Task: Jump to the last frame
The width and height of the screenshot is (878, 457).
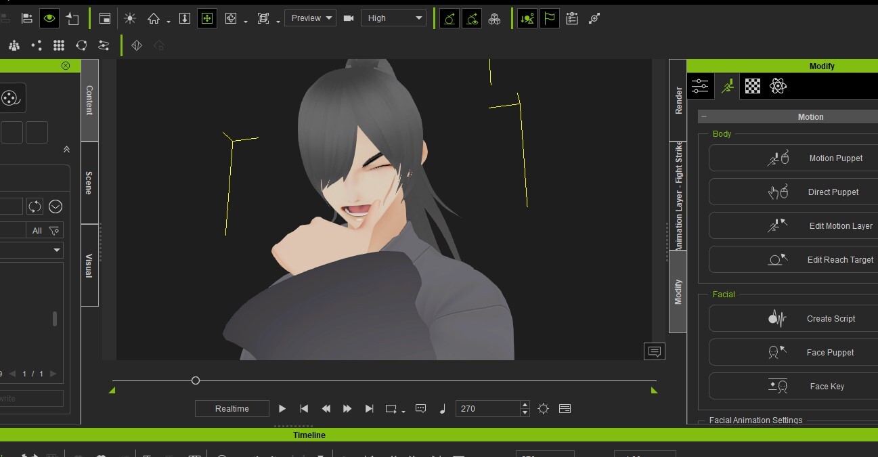Action: click(x=369, y=408)
